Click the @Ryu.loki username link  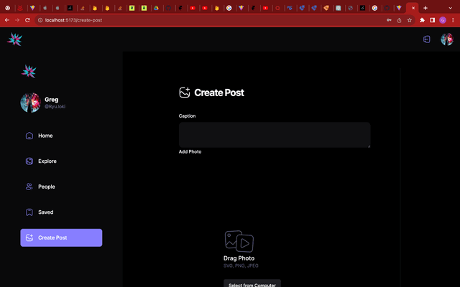pos(55,106)
